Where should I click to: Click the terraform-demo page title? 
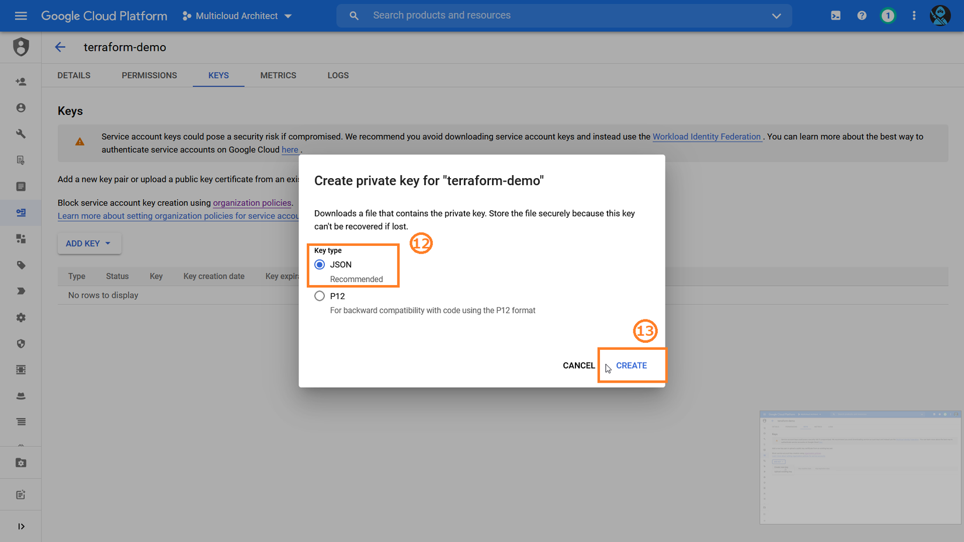click(x=125, y=47)
